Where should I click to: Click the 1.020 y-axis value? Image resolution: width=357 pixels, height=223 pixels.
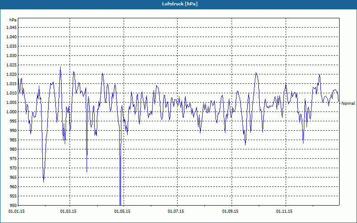12,74
